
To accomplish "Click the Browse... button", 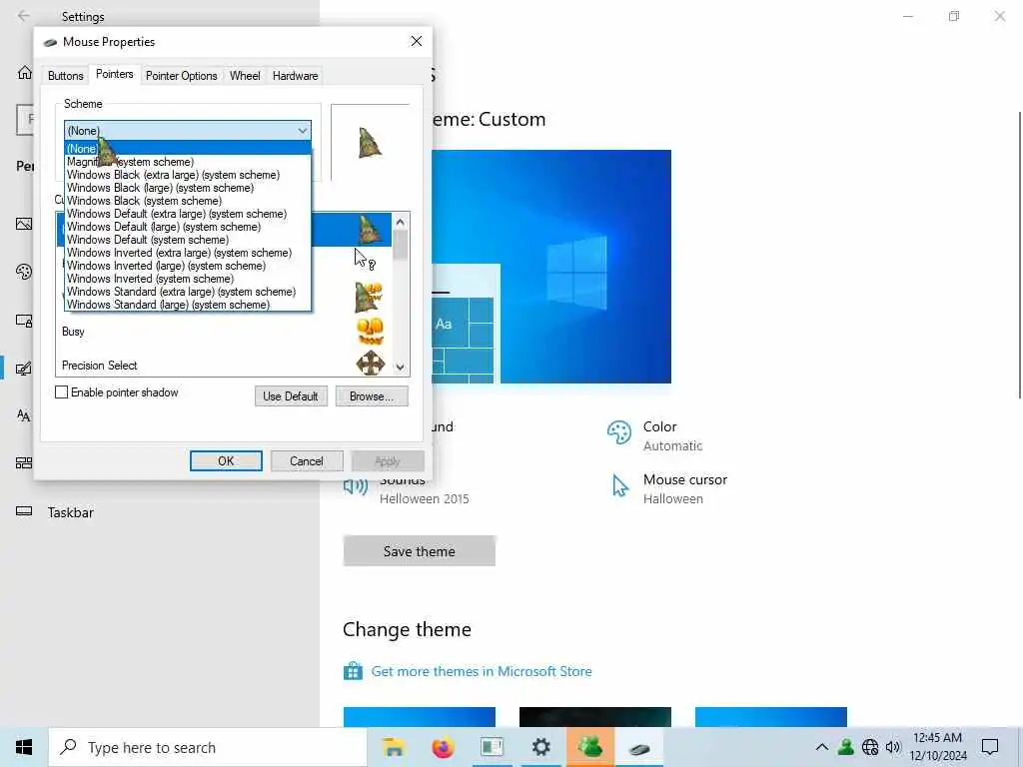I will 372,395.
